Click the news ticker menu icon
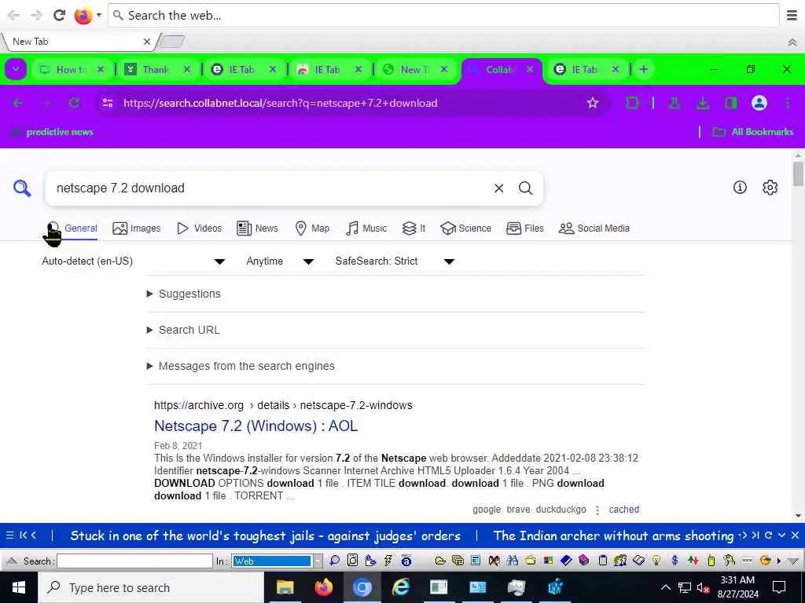805x603 pixels. [x=9, y=535]
